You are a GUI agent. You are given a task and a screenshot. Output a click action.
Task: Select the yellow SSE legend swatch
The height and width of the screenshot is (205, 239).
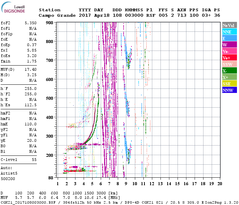coord(229,84)
